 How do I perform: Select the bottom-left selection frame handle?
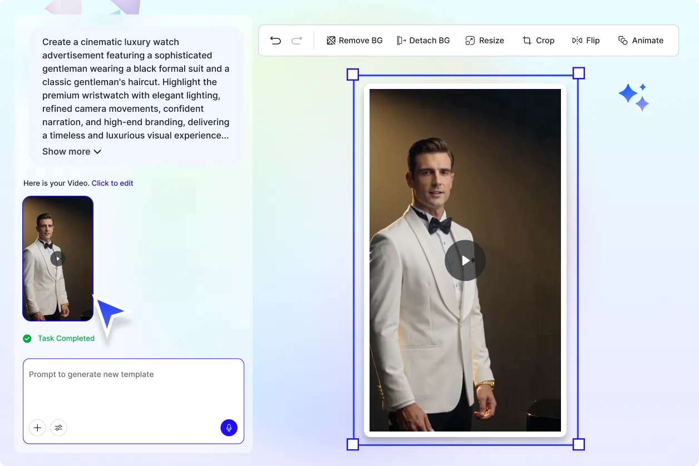coord(353,444)
